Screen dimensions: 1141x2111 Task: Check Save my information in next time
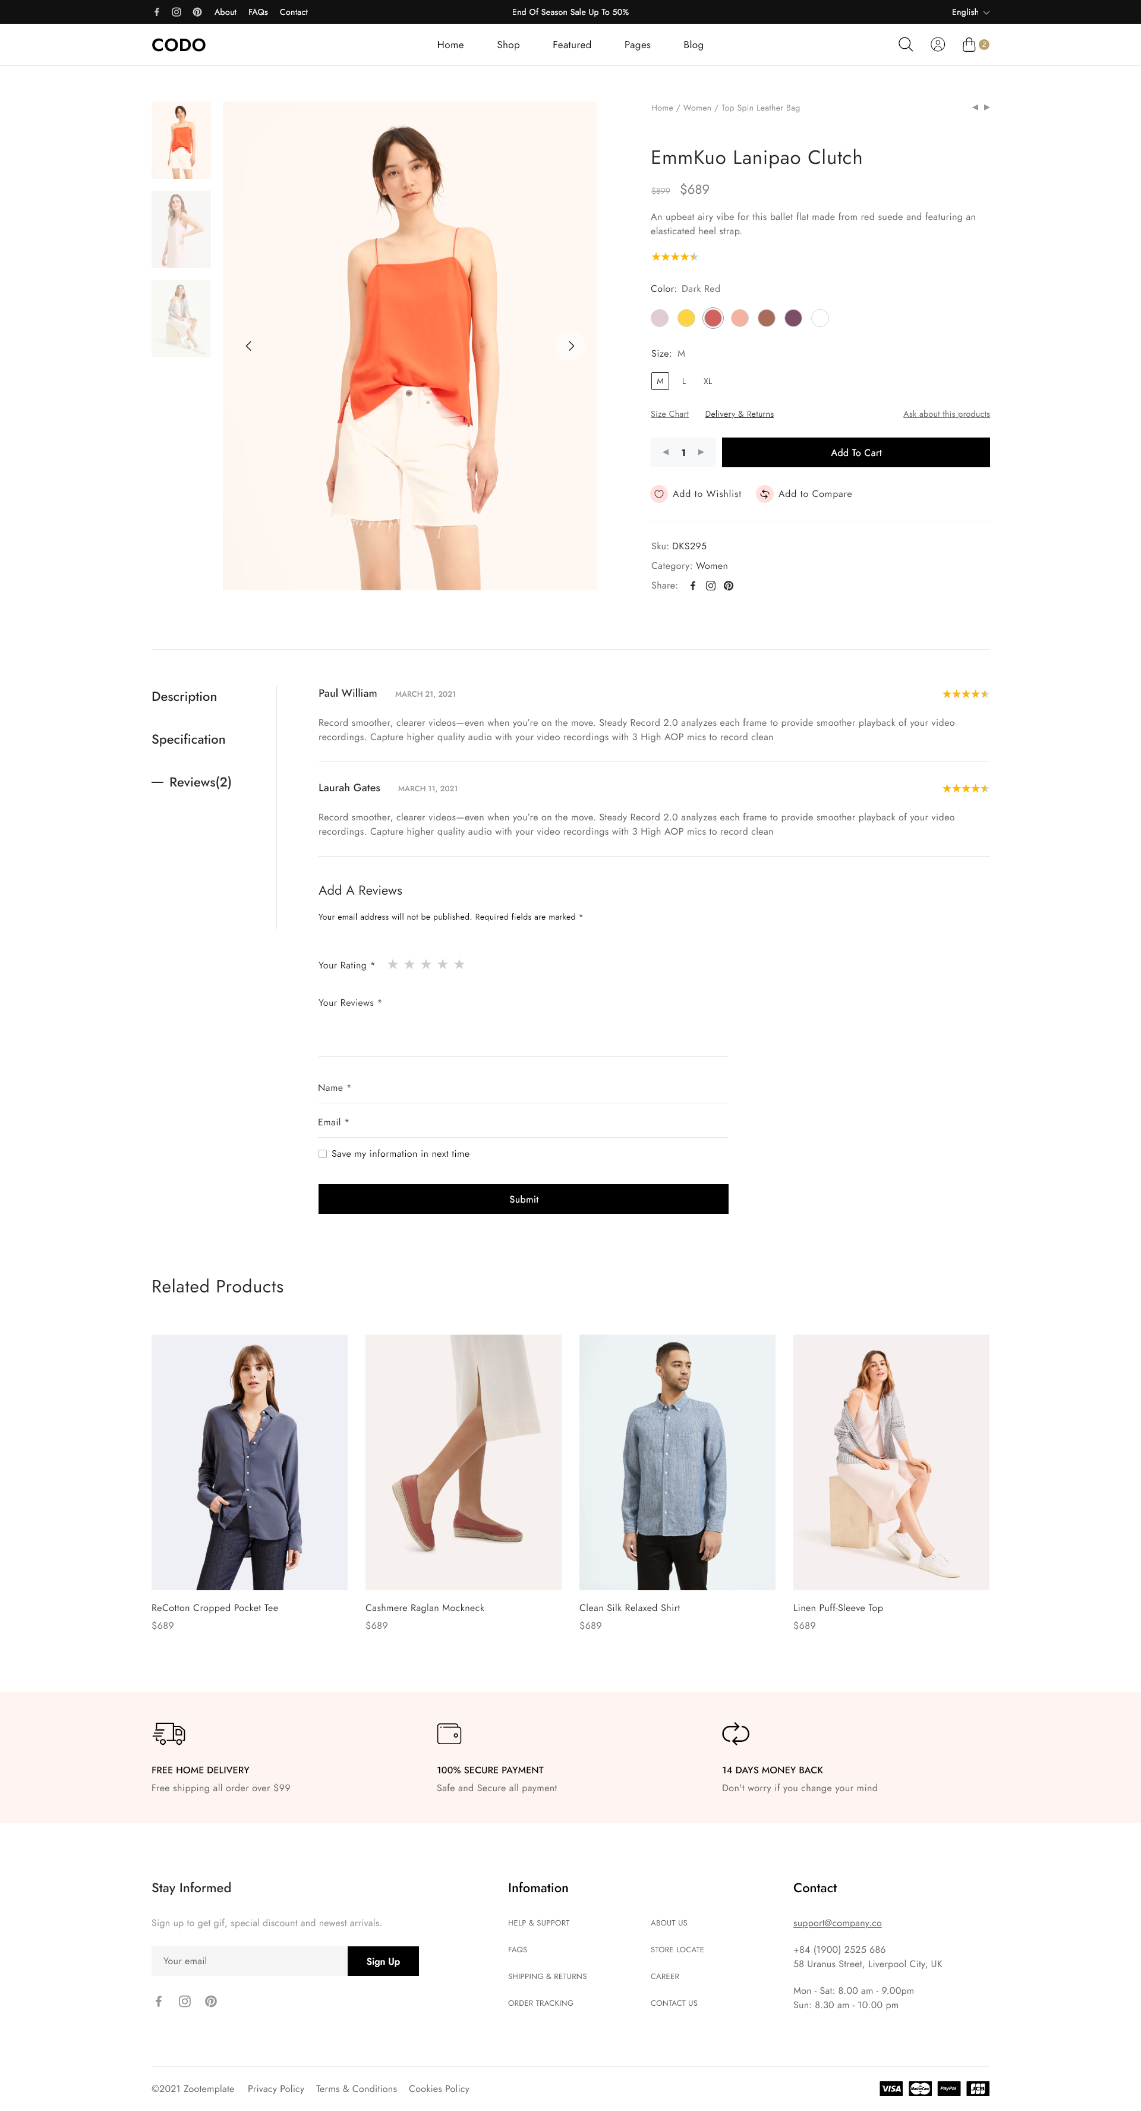coord(323,1154)
